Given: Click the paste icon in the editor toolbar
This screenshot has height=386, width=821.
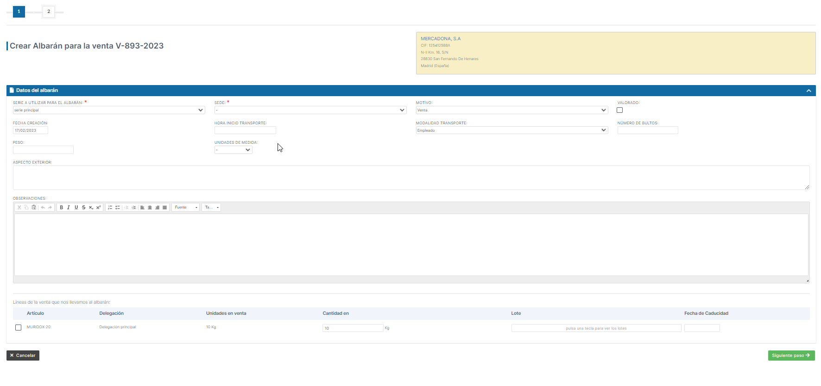Looking at the screenshot, I should [x=34, y=208].
